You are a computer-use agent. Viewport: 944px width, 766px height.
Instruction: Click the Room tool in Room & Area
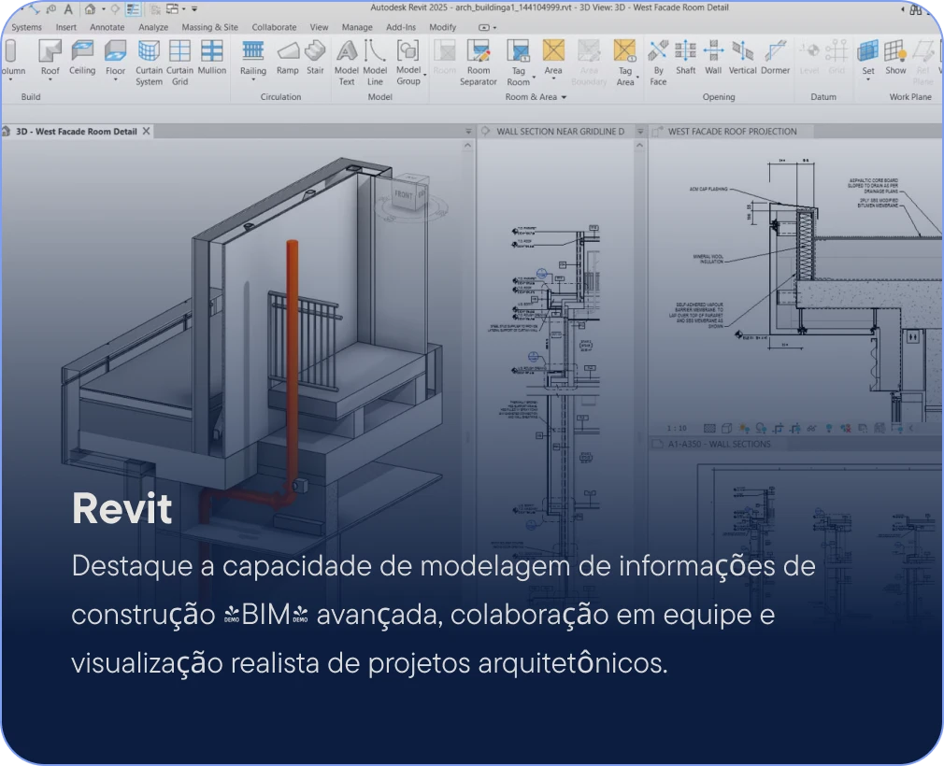click(445, 58)
